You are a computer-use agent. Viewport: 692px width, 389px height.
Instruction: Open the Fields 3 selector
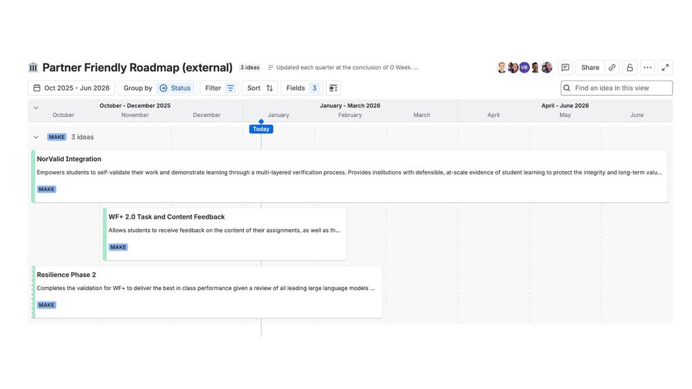[302, 88]
